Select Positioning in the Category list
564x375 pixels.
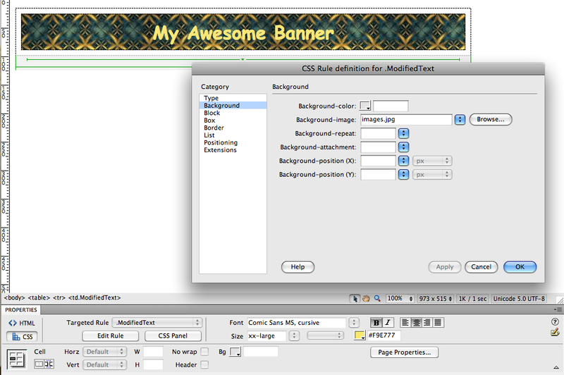pos(220,142)
